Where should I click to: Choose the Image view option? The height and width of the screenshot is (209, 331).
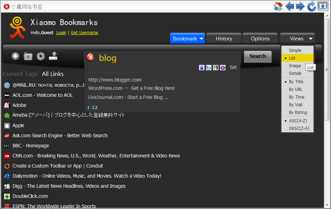click(x=295, y=66)
